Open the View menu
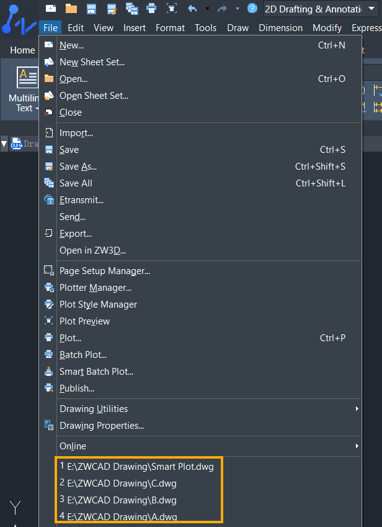 pos(104,27)
